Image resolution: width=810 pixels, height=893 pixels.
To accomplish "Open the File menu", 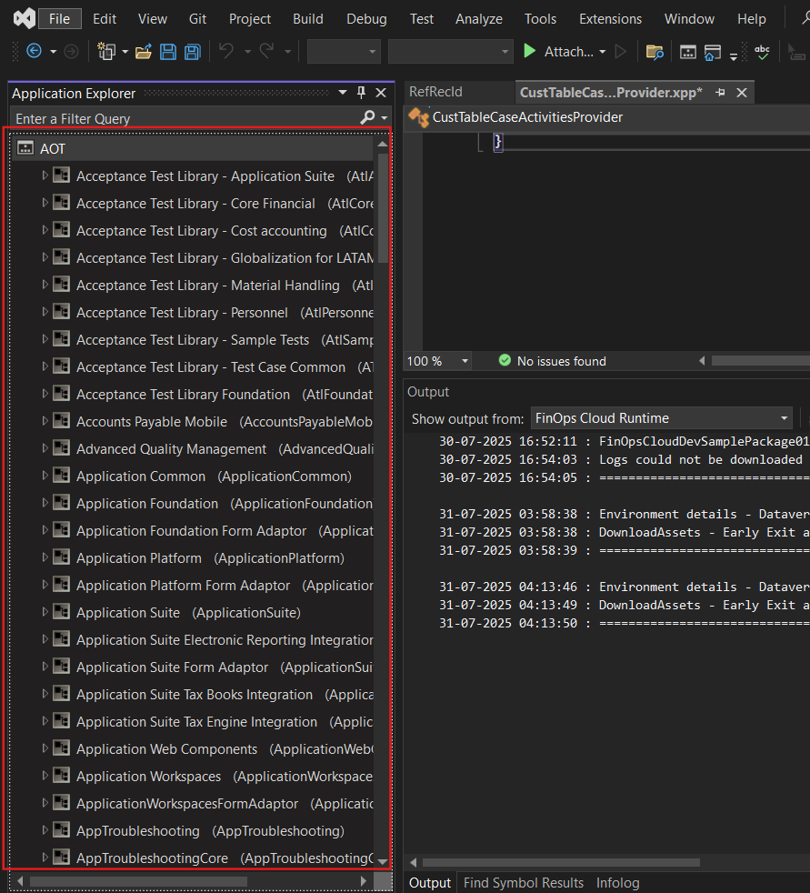I will click(60, 19).
